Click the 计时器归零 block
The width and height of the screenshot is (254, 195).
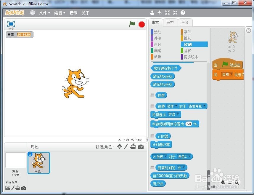coord(161,145)
